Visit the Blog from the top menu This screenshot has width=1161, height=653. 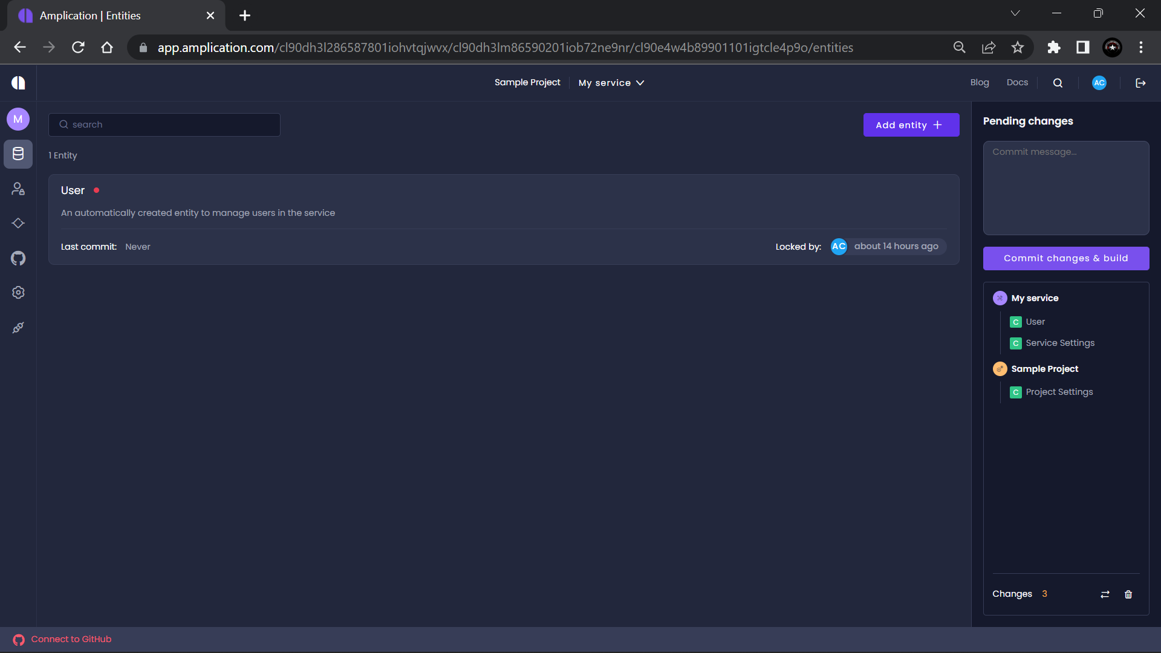(x=980, y=82)
